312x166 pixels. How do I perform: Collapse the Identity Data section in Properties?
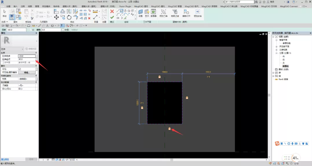click(36, 82)
